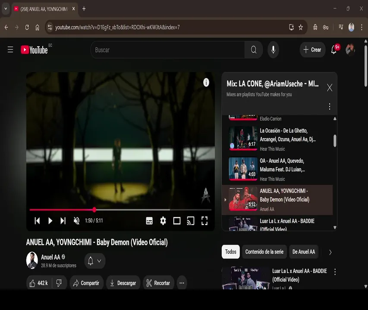Open notifications bell with 9+ badge
The image size is (368, 310).
click(x=334, y=50)
